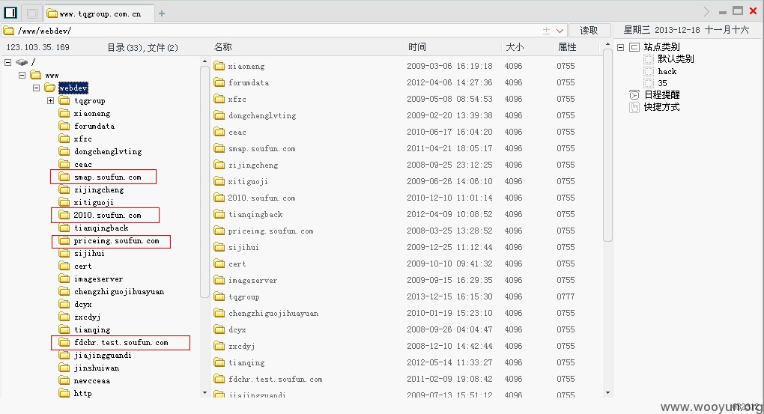Collapse the webdev tree node
The height and width of the screenshot is (414, 764).
pyautogui.click(x=36, y=88)
